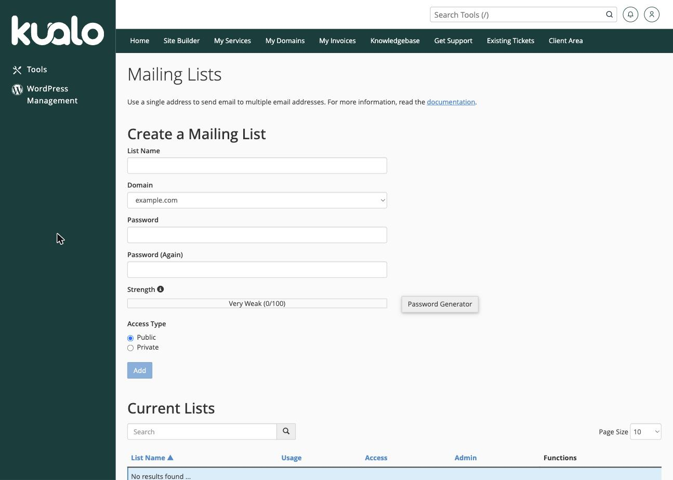Open My Invoices menu item
This screenshot has width=673, height=480.
click(x=337, y=41)
